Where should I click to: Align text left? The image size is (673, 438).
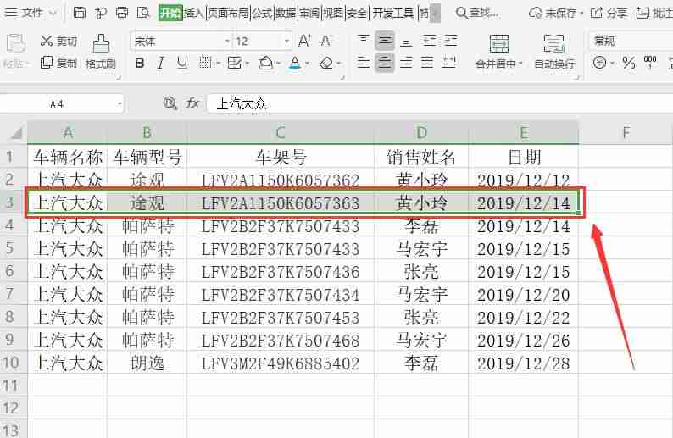pos(363,63)
